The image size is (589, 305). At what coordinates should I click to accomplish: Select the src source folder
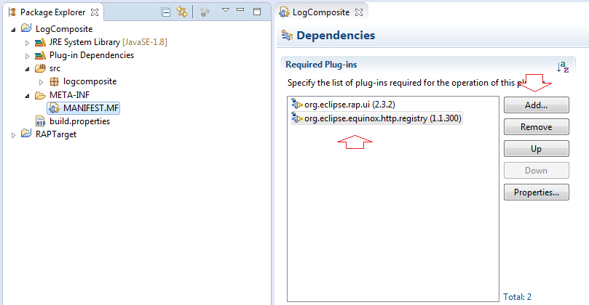55,68
